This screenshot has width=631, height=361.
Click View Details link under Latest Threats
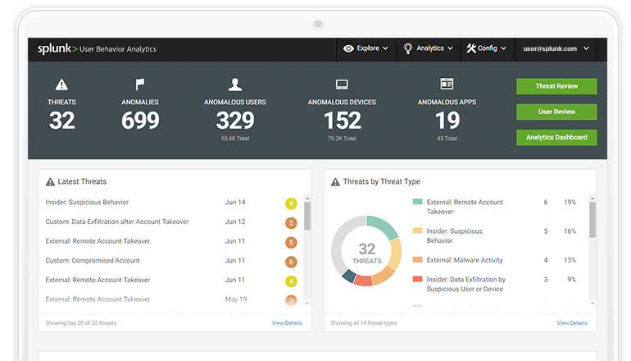[287, 323]
